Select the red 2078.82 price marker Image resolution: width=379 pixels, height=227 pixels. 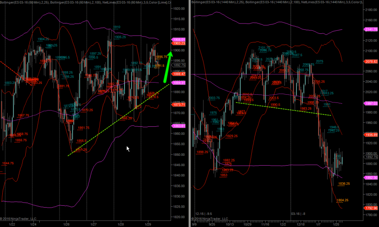371,62
